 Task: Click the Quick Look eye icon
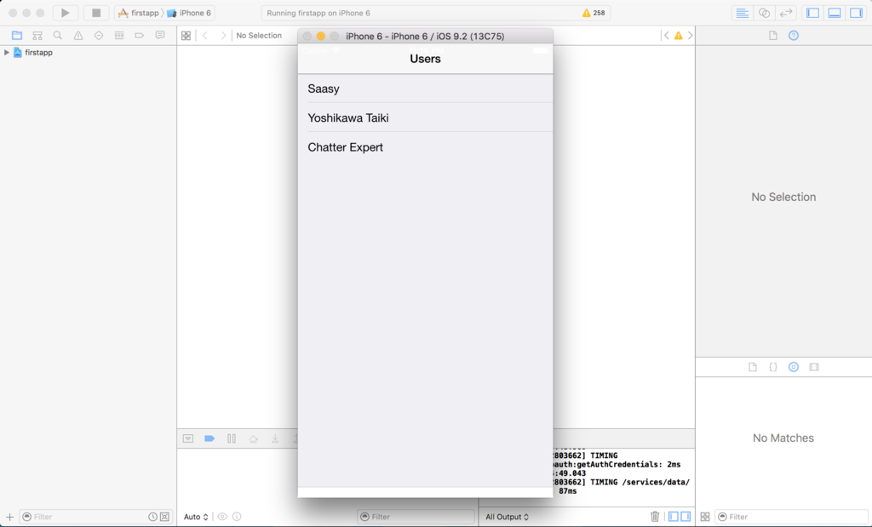(x=222, y=517)
